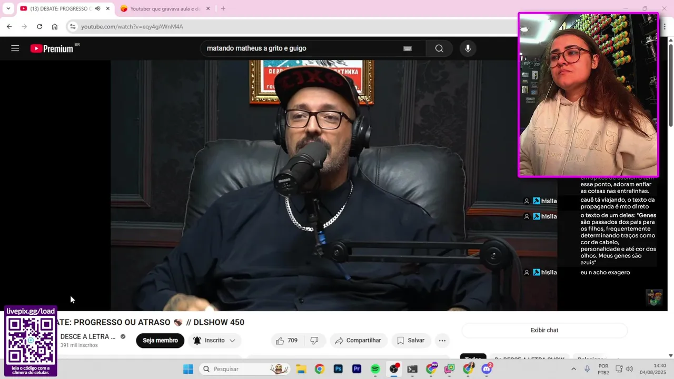
Task: Close the DEBATE tab
Action: 108,8
